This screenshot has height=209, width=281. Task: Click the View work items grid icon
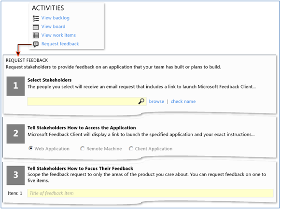(x=36, y=35)
